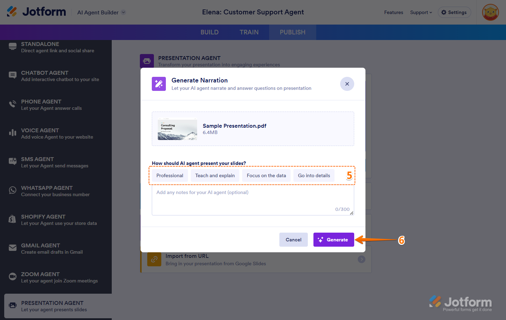Pick the Focus on the data option
506x320 pixels.
[266, 175]
